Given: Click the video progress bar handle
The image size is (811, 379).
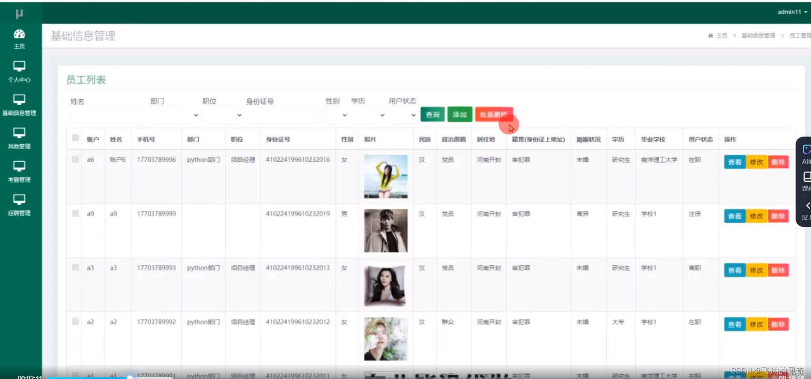Looking at the screenshot, I should (130, 377).
